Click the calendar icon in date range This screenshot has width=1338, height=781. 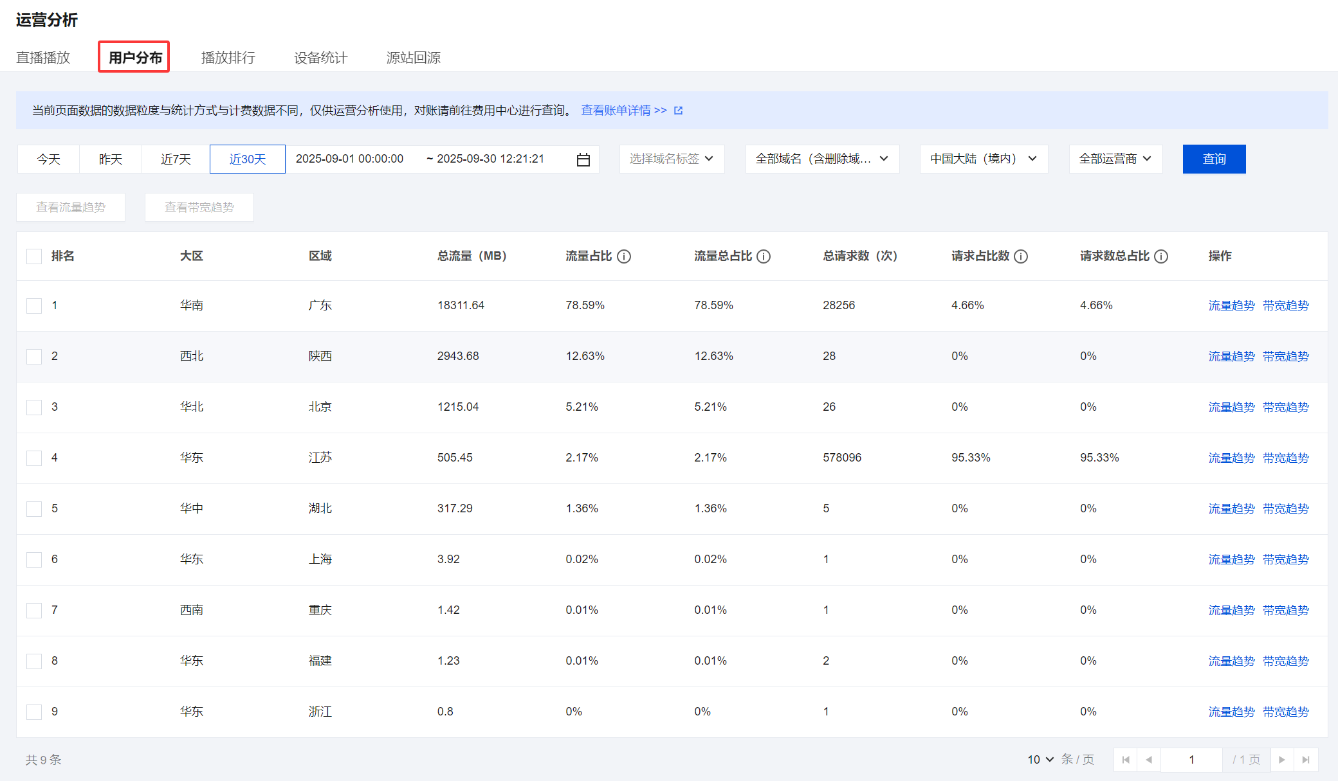point(583,159)
